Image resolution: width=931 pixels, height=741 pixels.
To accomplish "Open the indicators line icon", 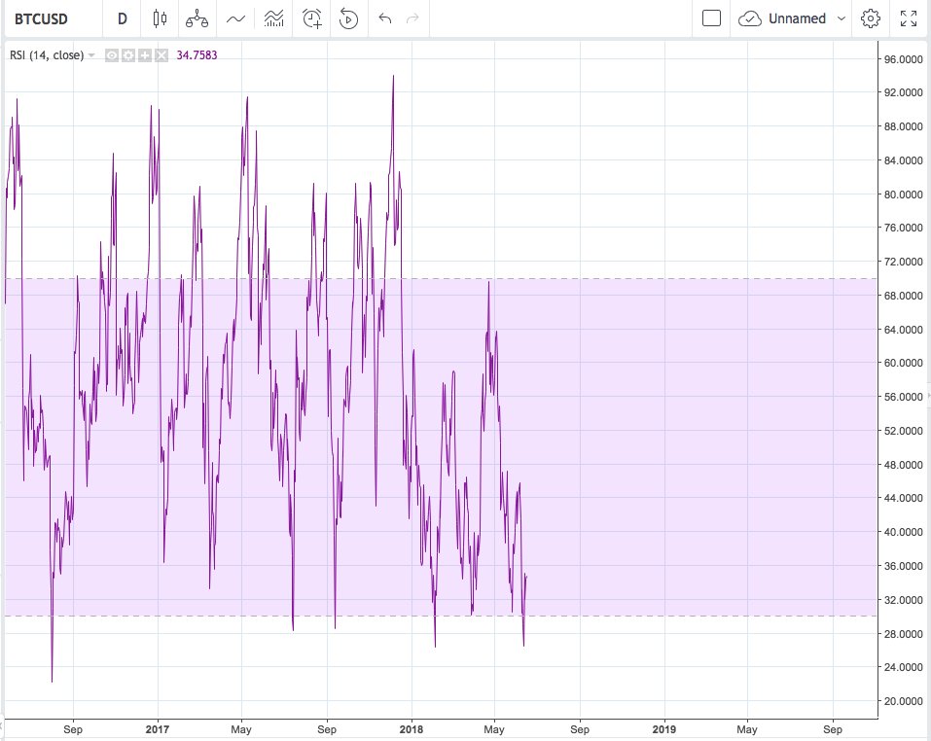I will pos(235,19).
